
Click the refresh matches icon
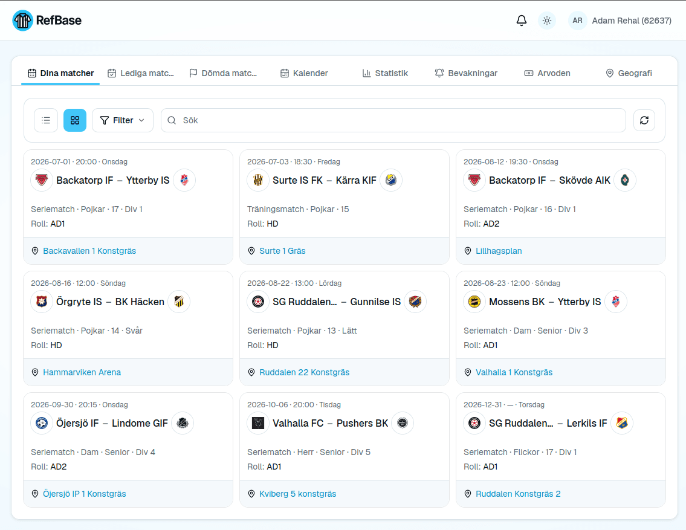pyautogui.click(x=644, y=120)
